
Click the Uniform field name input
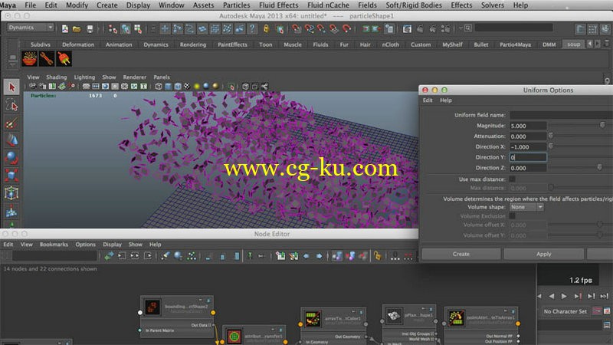pos(561,115)
